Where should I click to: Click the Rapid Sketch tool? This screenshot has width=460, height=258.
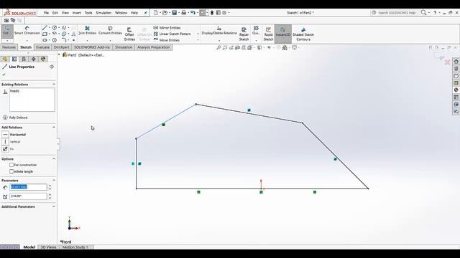pyautogui.click(x=268, y=34)
